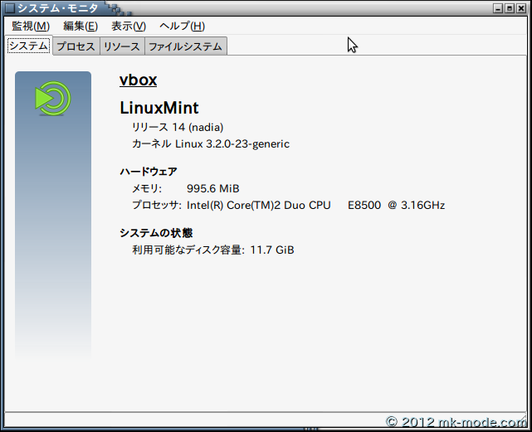
Task: Open the 監視(M) menu
Action: point(30,27)
